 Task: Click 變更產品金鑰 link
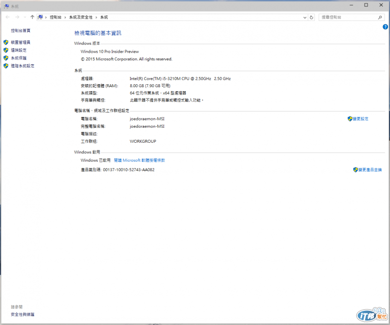pyautogui.click(x=370, y=170)
